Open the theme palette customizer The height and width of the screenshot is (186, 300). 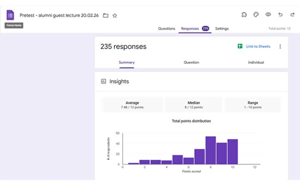pyautogui.click(x=256, y=15)
